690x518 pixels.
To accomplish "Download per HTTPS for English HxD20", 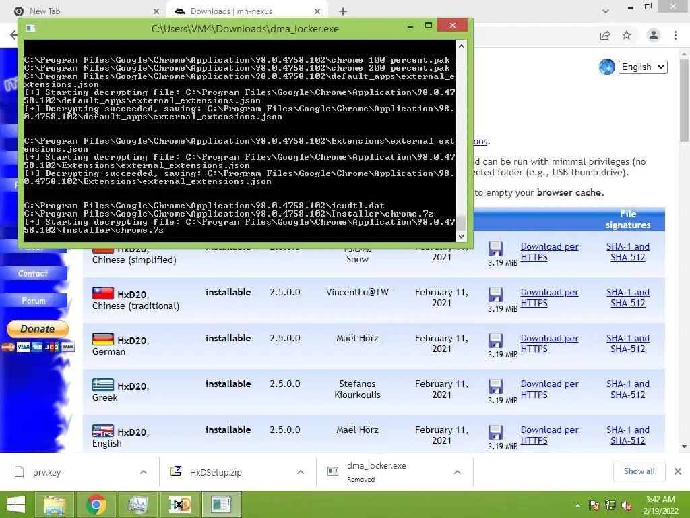I will point(549,435).
